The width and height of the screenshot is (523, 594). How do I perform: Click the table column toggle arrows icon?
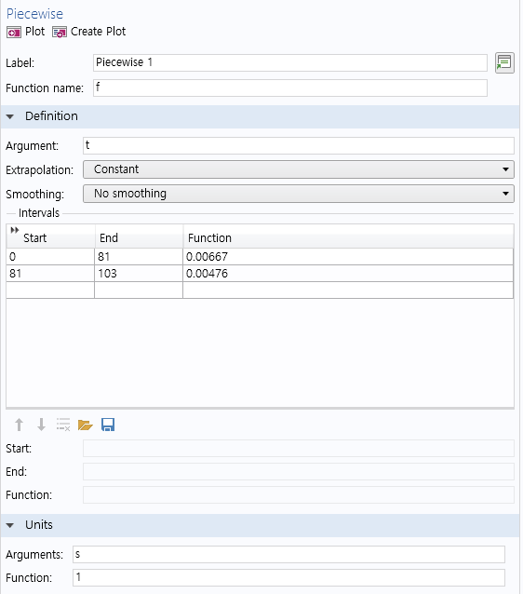(14, 230)
